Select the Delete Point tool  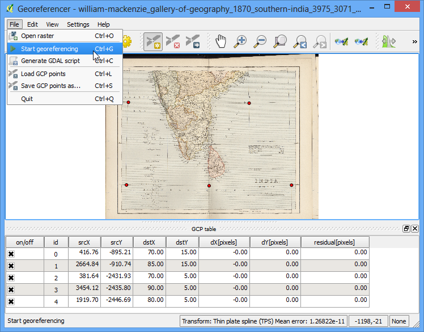click(173, 41)
